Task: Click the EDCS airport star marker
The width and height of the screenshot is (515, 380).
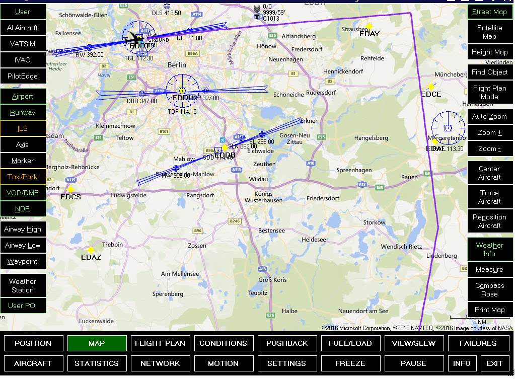Action: tap(70, 190)
